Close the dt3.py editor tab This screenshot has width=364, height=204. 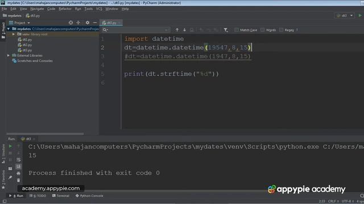coord(119,23)
